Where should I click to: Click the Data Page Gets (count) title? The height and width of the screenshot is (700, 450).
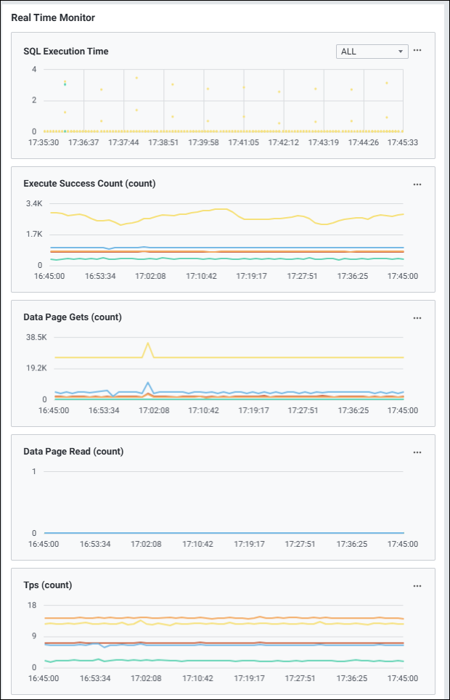[73, 317]
